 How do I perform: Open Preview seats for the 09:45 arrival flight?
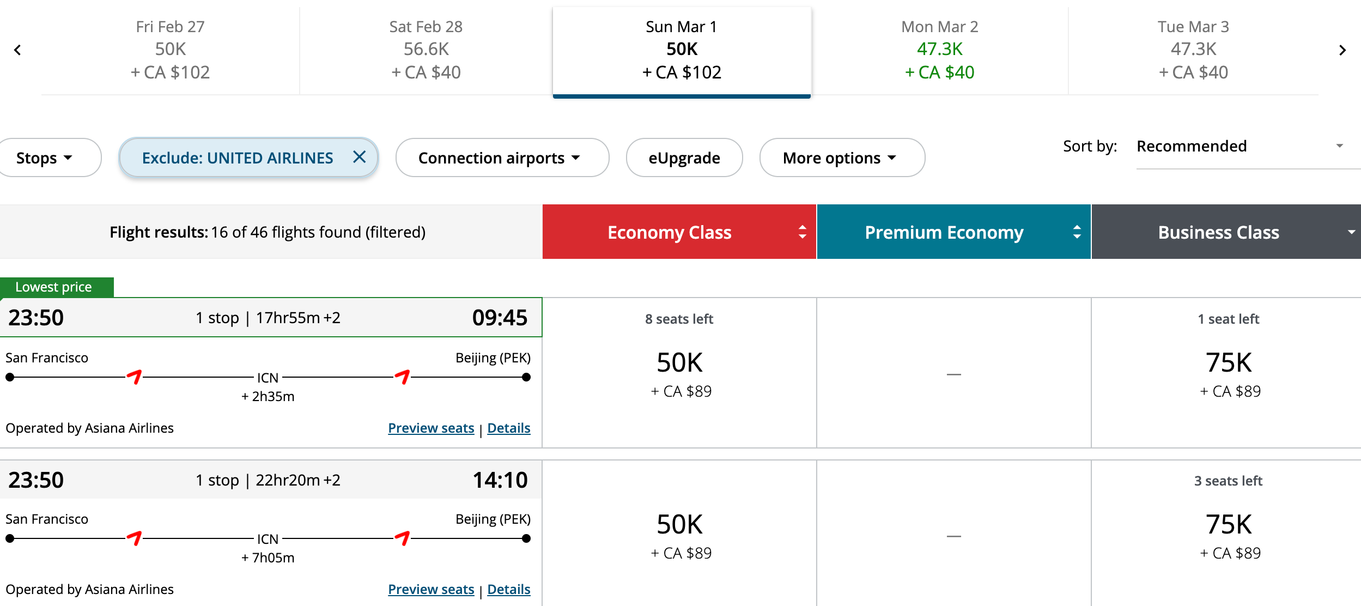click(431, 428)
